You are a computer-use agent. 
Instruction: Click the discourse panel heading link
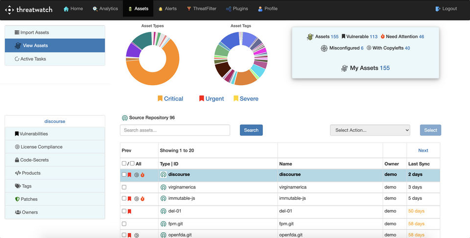point(55,121)
